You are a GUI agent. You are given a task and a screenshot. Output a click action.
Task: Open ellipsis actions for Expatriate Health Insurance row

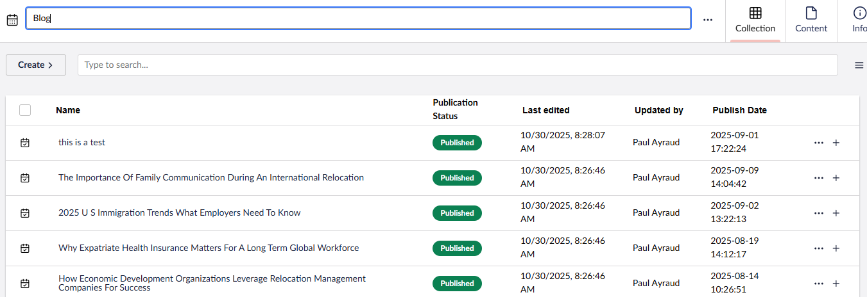818,248
